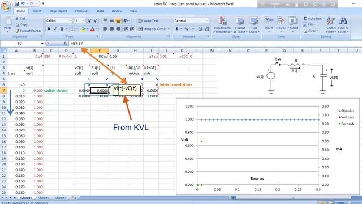The image size is (362, 204).
Task: Select column header G
Action: [x=118, y=50]
